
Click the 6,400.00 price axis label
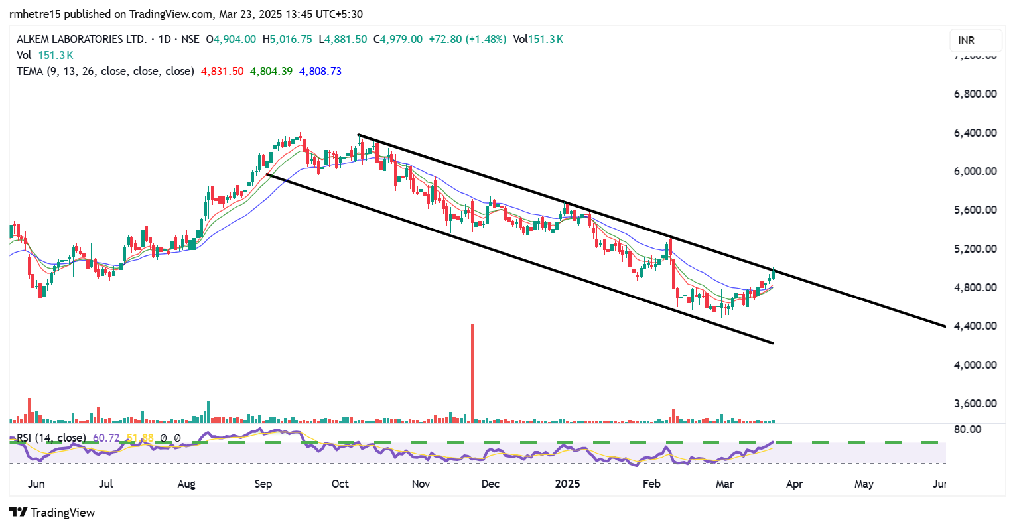coord(975,133)
